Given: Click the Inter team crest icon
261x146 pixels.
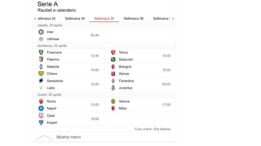Looking at the screenshot, I should (x=41, y=32).
